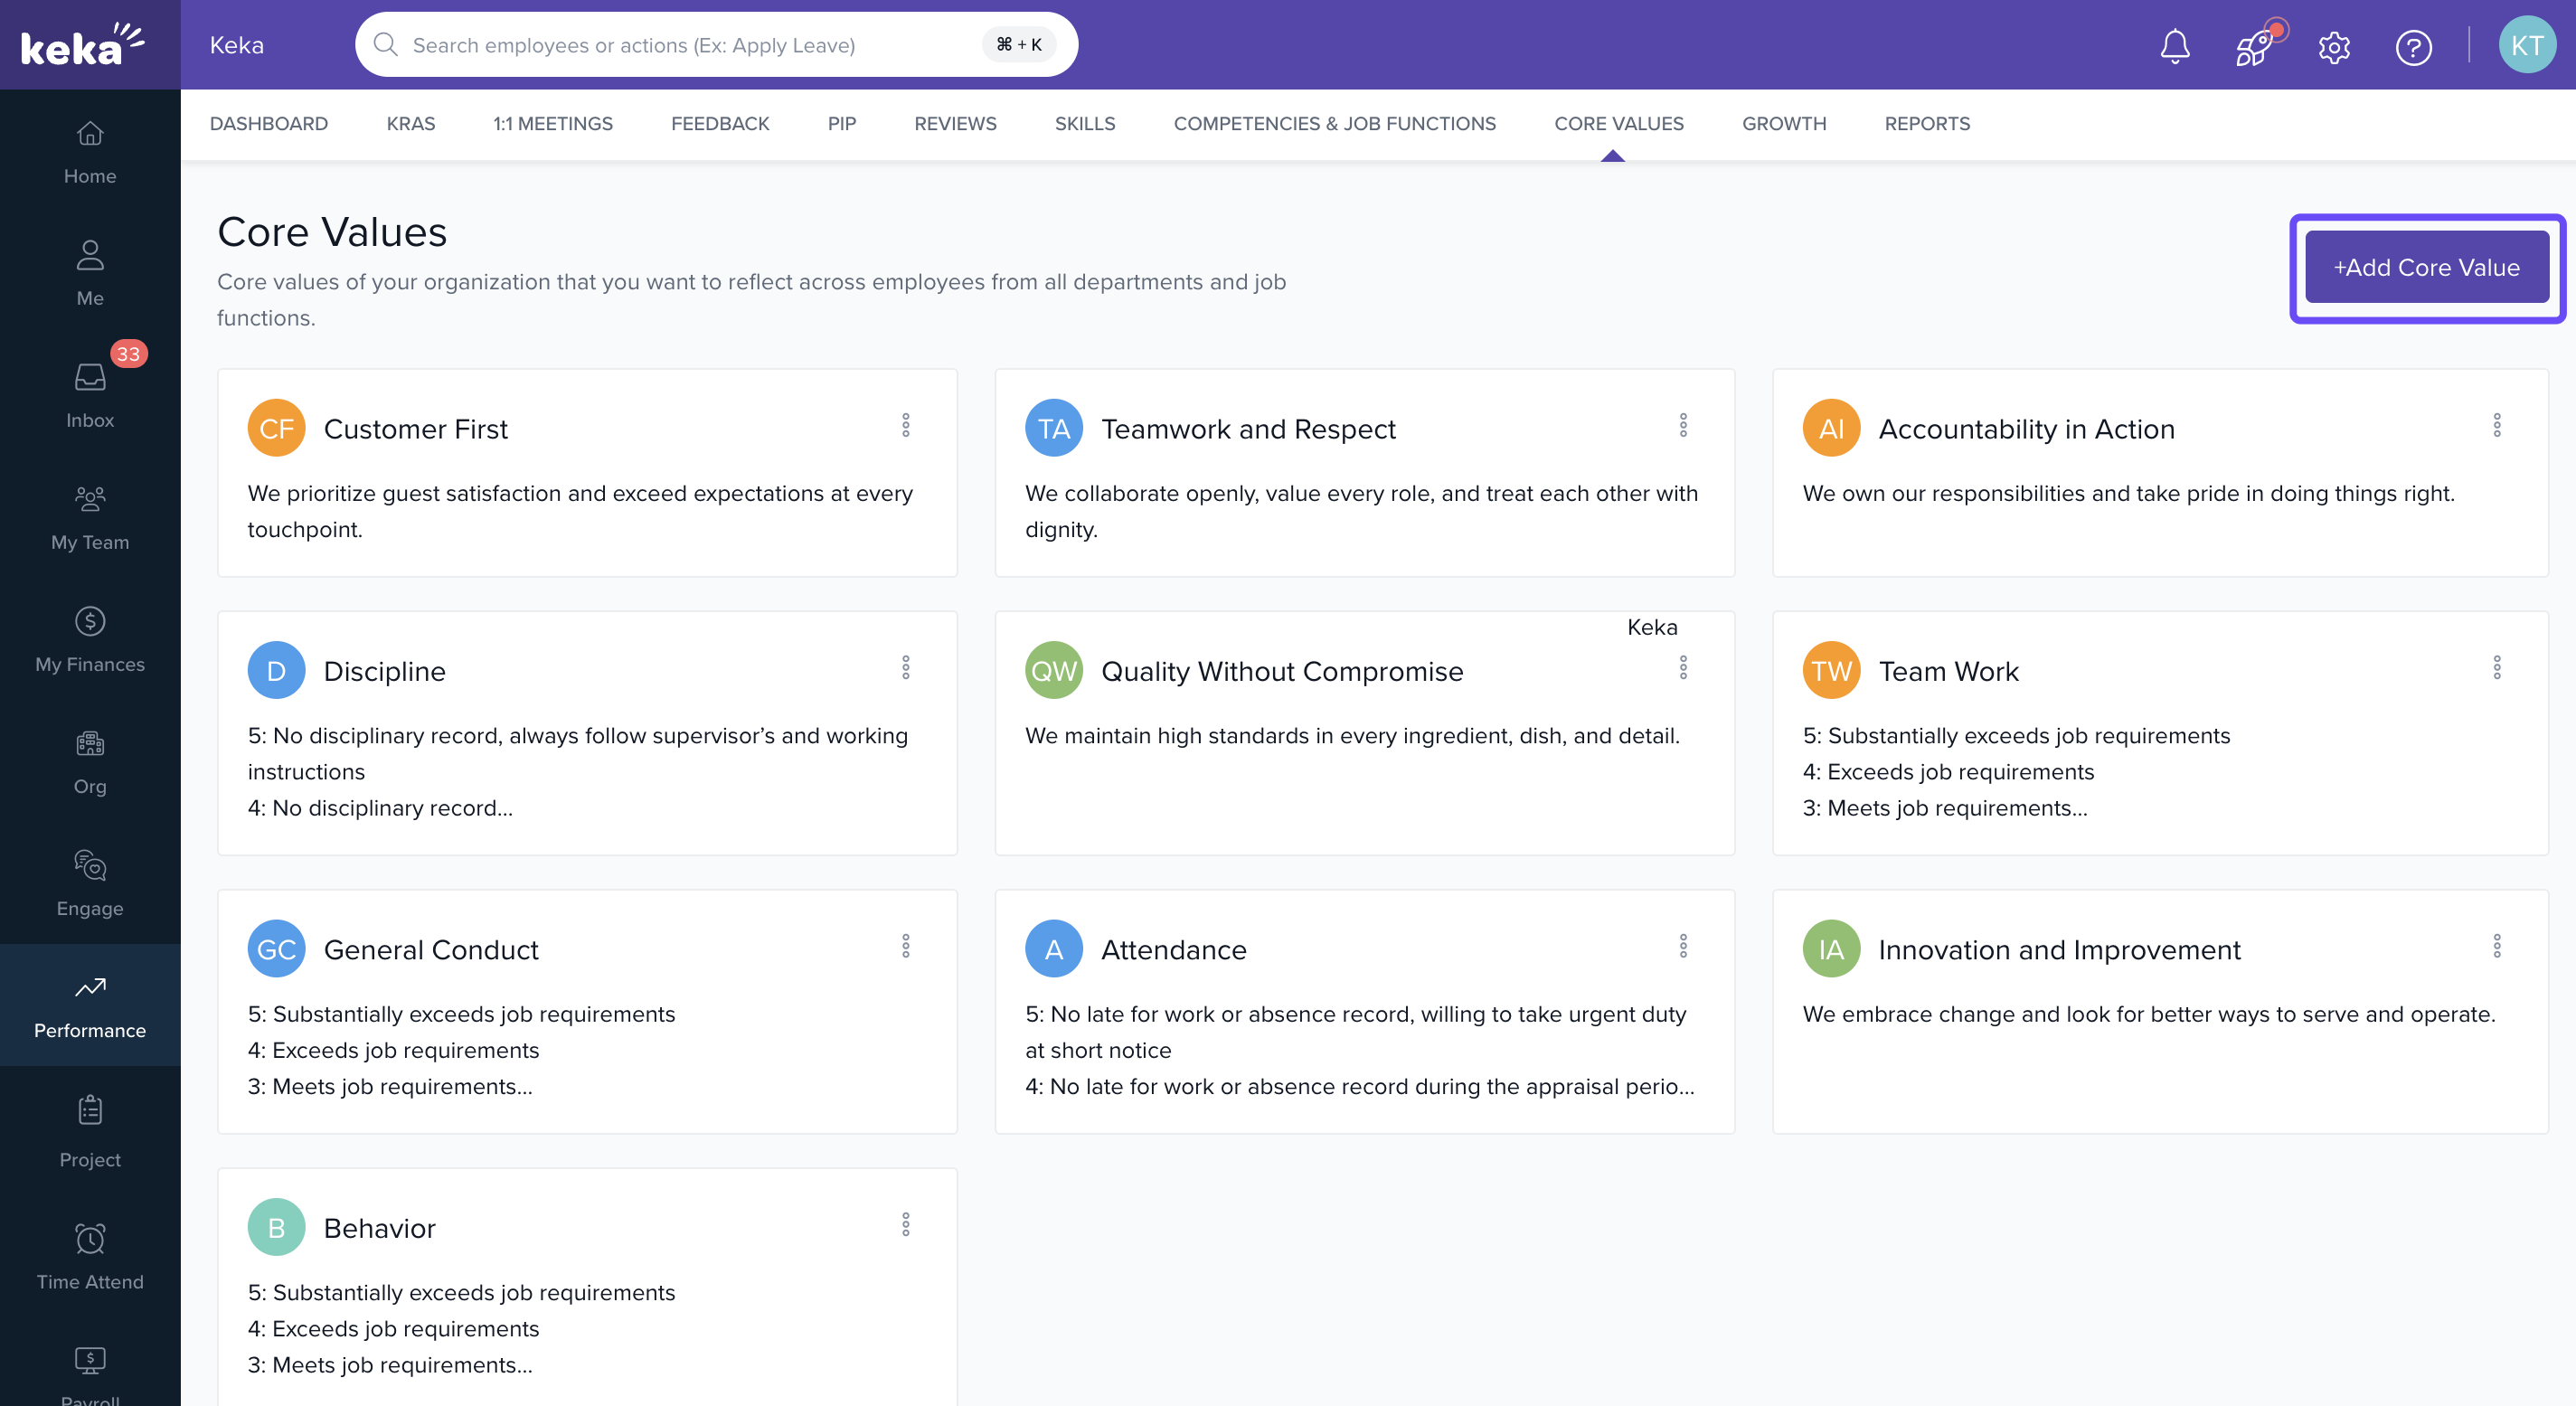Click the employee search field
This screenshot has width=2576, height=1406.
690,45
